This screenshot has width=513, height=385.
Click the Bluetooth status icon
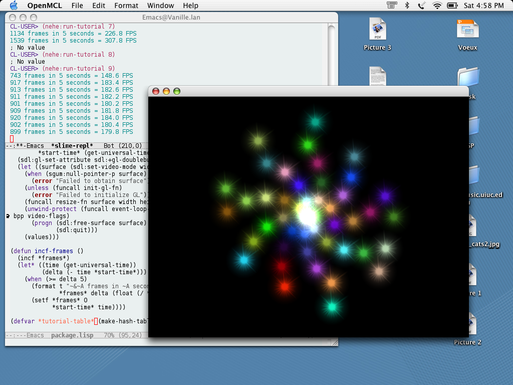[x=407, y=5]
